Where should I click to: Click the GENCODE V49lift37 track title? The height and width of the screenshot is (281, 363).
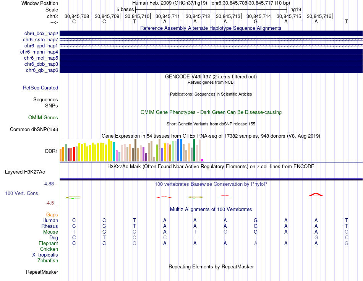click(211, 77)
